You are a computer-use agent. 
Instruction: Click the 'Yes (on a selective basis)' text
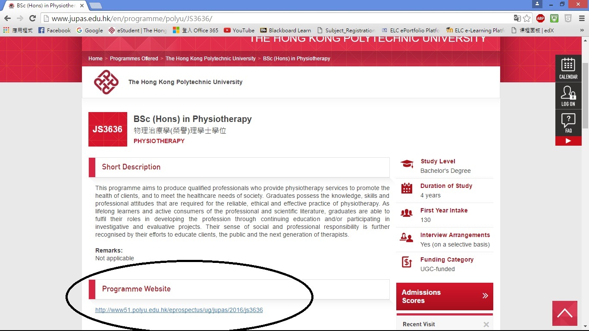tap(455, 244)
